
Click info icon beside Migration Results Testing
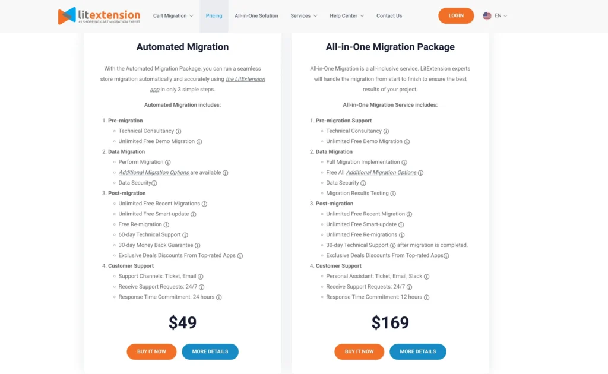point(393,194)
